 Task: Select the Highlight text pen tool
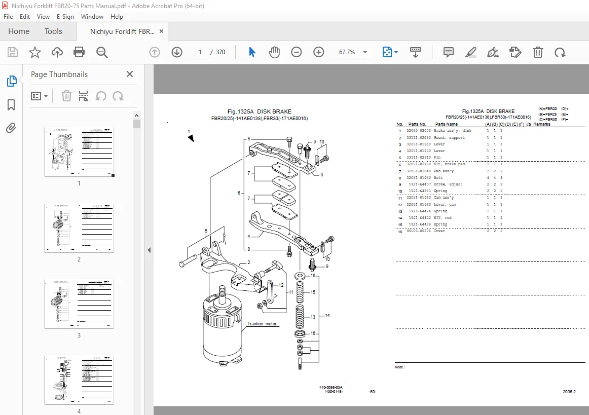(471, 52)
